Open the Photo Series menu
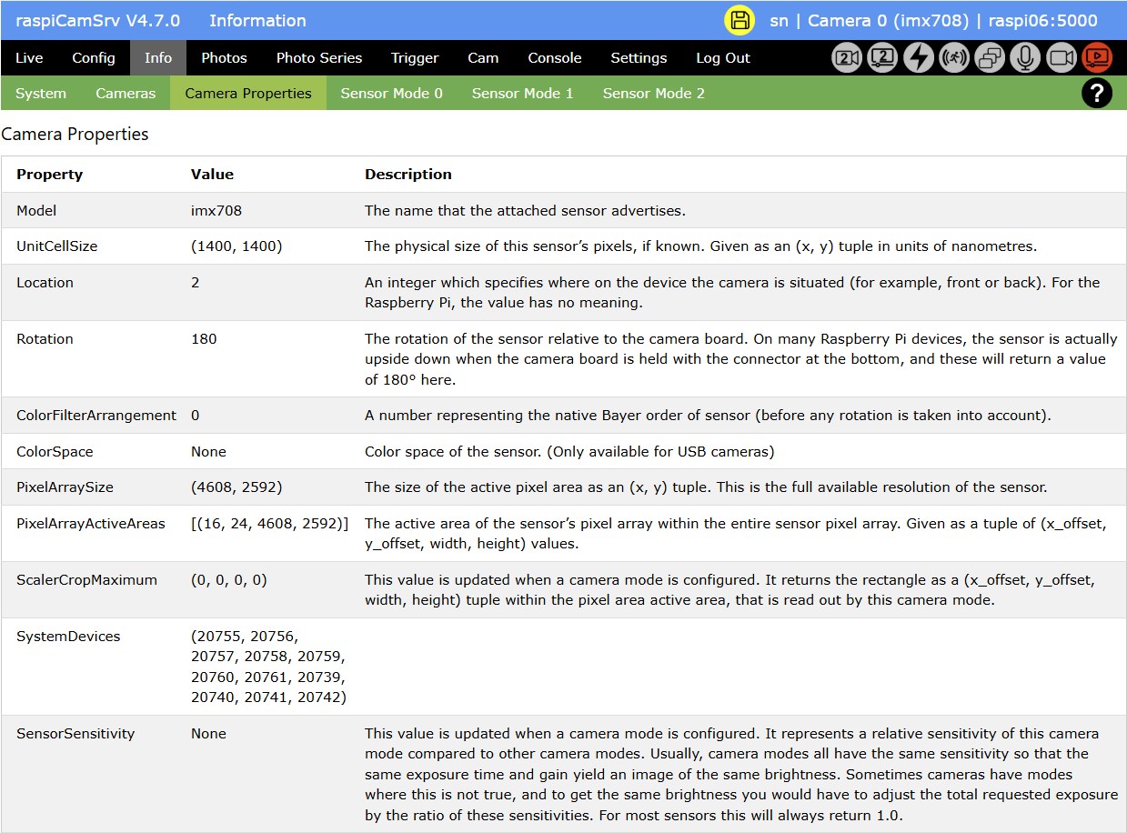1127x833 pixels. tap(319, 58)
